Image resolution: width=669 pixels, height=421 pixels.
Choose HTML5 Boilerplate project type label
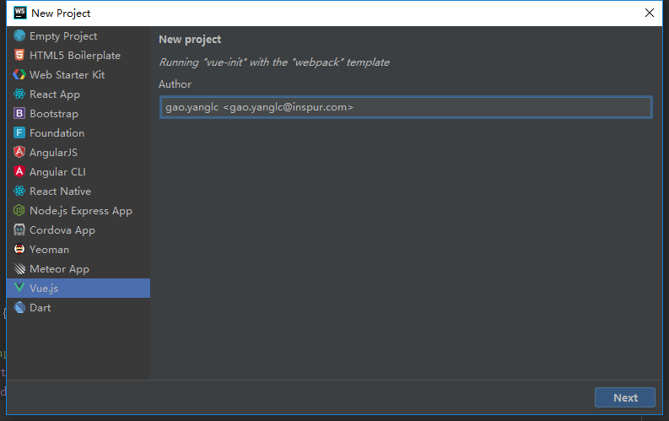click(x=75, y=56)
